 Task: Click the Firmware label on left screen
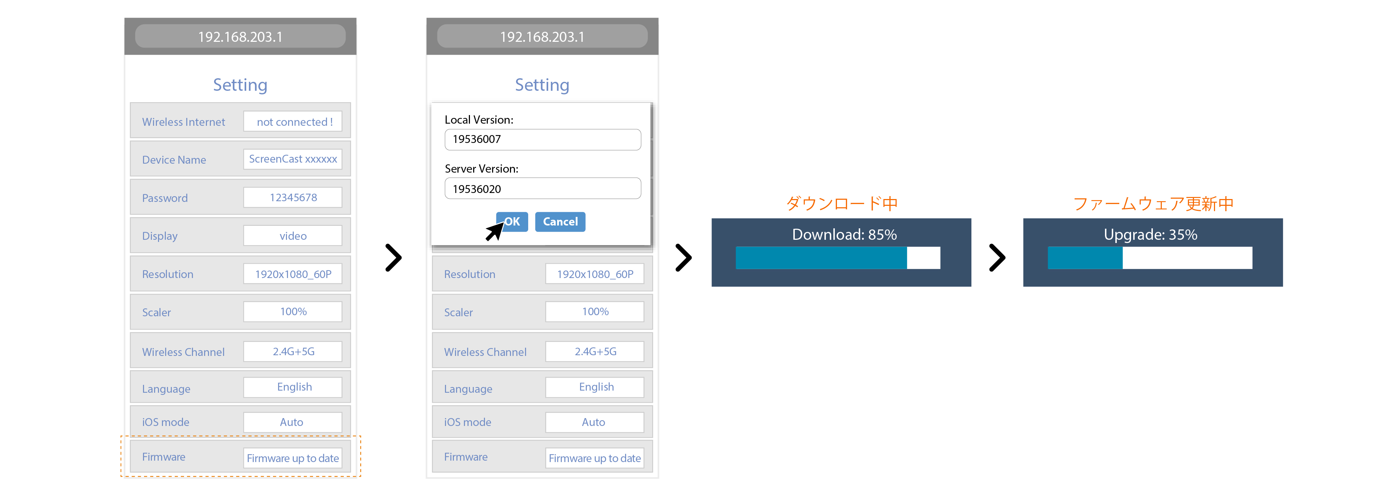click(x=164, y=457)
